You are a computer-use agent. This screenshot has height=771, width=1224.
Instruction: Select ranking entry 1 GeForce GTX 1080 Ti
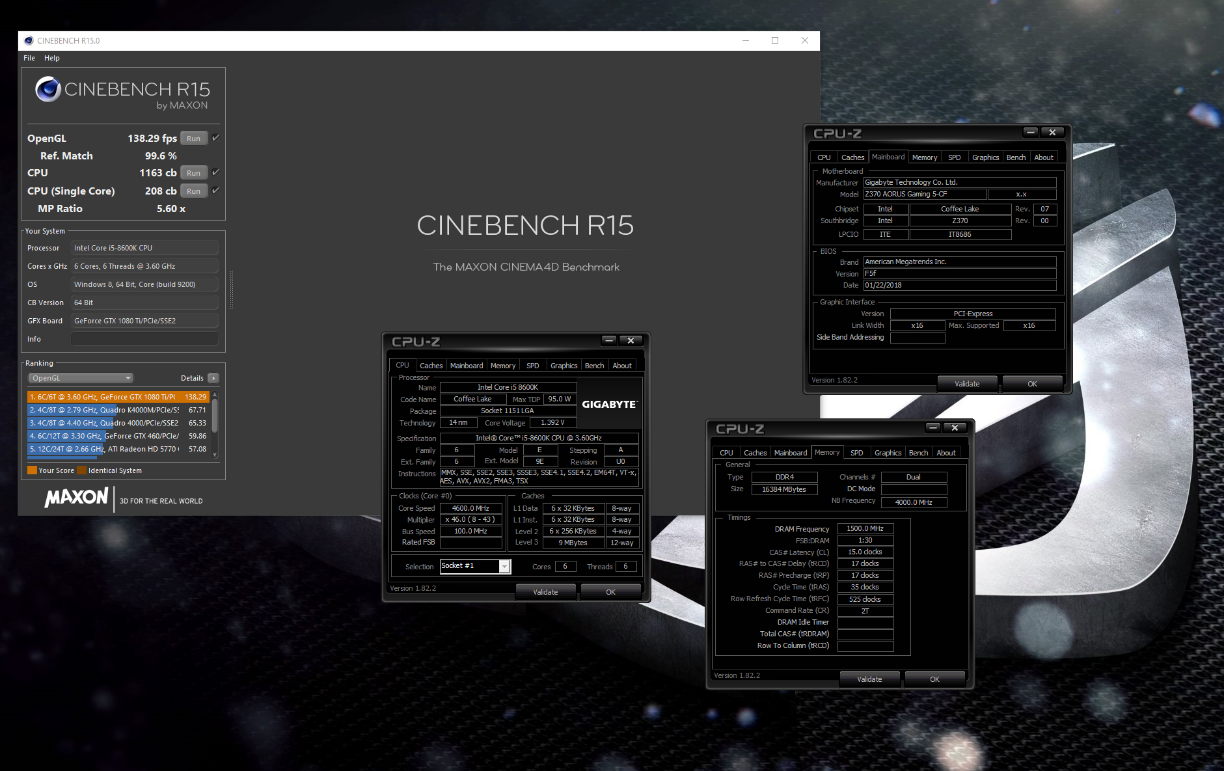coord(118,397)
